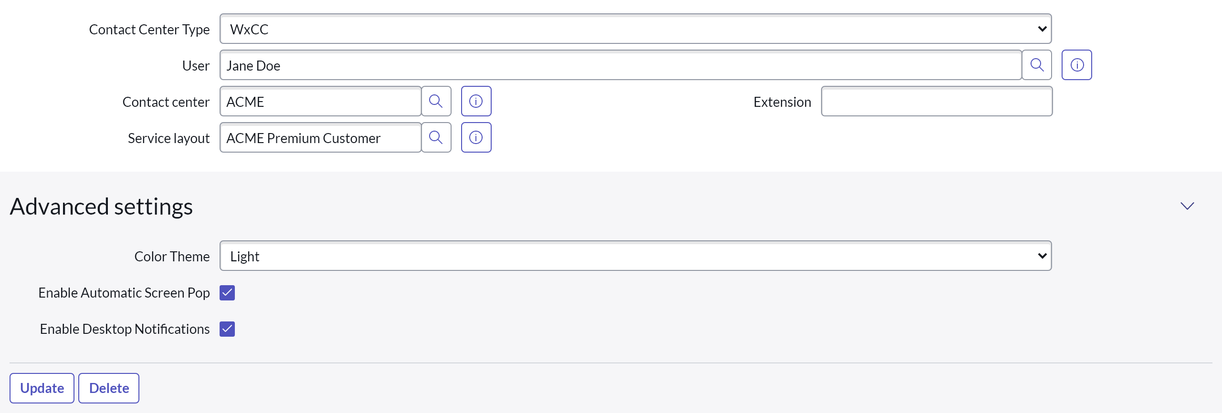Click the Delete button
The width and height of the screenshot is (1222, 413).
coord(109,388)
